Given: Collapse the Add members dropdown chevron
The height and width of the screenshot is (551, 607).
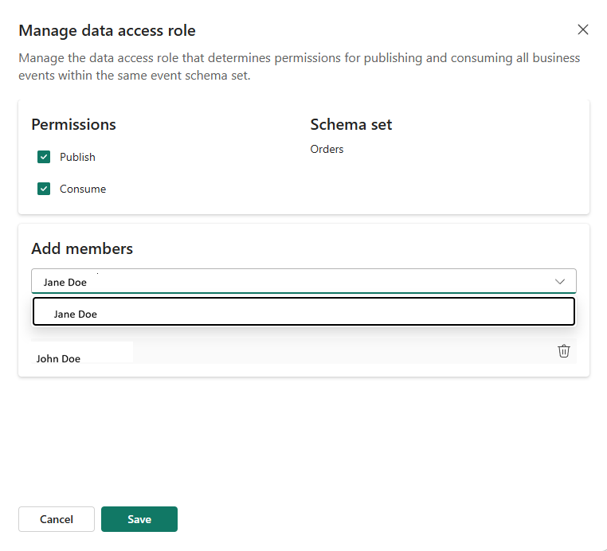Looking at the screenshot, I should 560,281.
